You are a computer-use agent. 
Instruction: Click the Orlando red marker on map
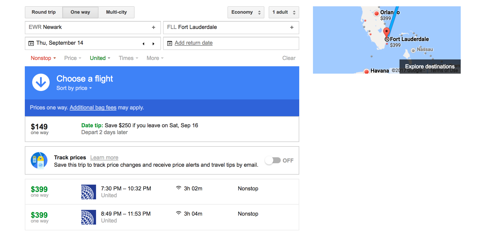pos(377,13)
